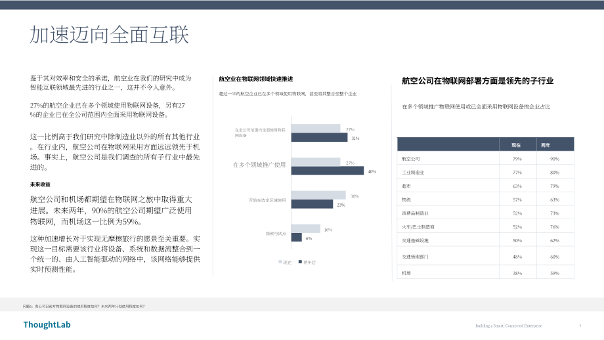The height and width of the screenshot is (340, 604).
Task: Click paragraph starting 27%的航空企业
Action: point(108,110)
